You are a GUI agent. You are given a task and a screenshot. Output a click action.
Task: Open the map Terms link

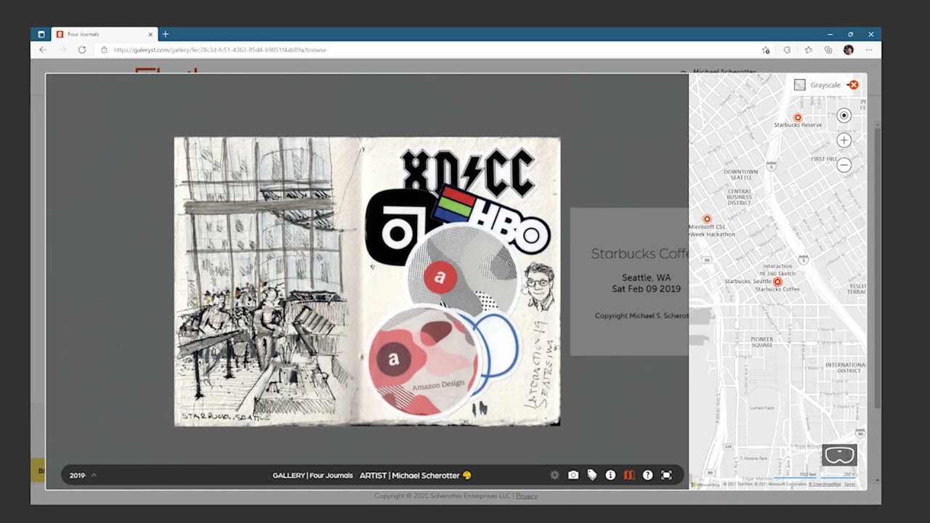click(849, 484)
